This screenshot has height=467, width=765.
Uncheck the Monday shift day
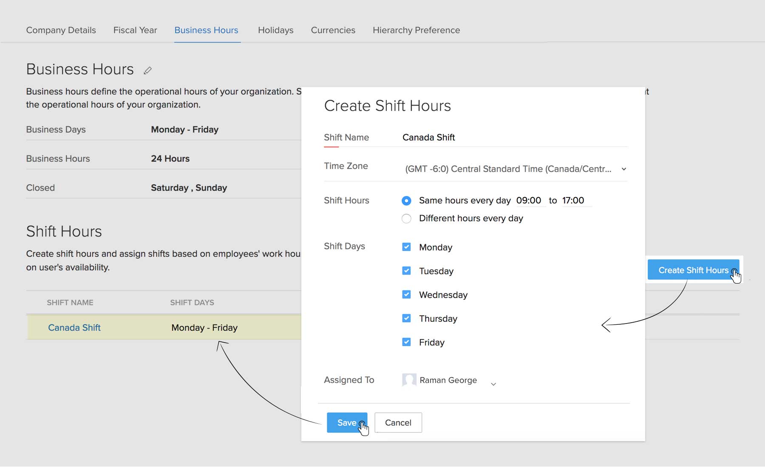click(406, 247)
